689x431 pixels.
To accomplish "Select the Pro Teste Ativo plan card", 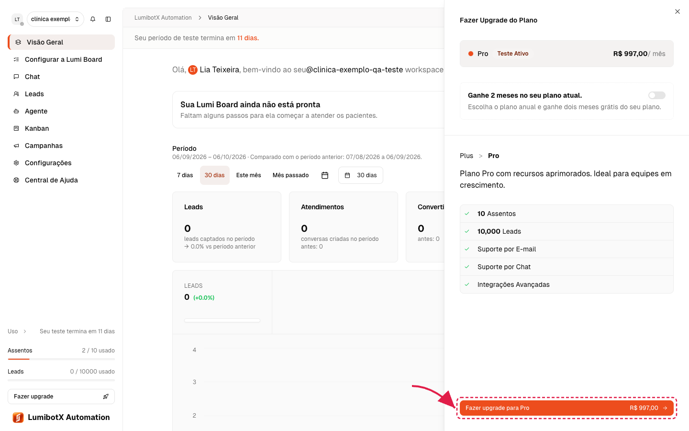I will [567, 54].
